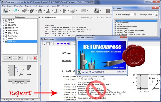The width and height of the screenshot is (161, 102).
Task: Open the beam section toolbar icon
Action: pyautogui.click(x=32, y=11)
